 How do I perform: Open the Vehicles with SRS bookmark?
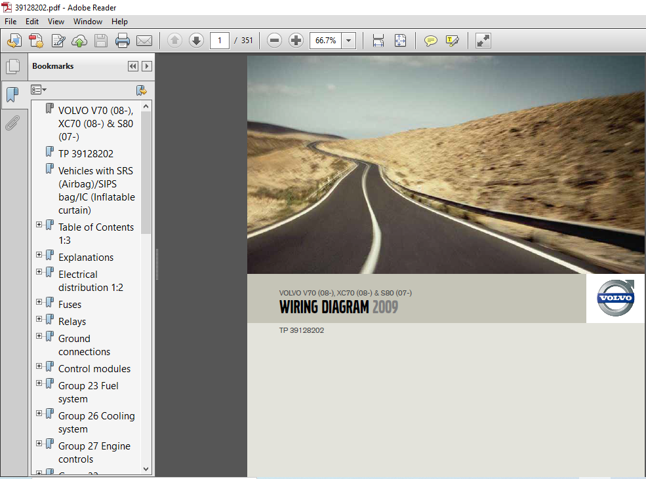click(96, 190)
